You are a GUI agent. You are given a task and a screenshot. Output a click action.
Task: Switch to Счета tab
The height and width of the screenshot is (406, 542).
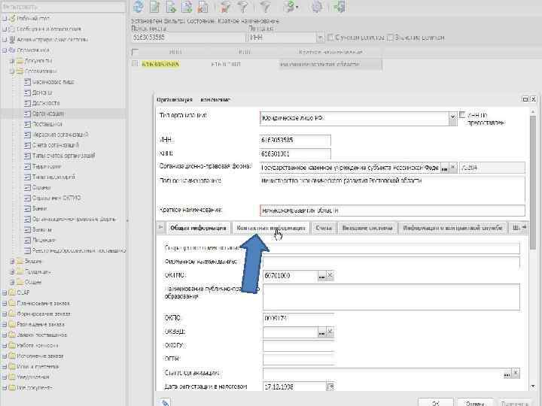[324, 228]
